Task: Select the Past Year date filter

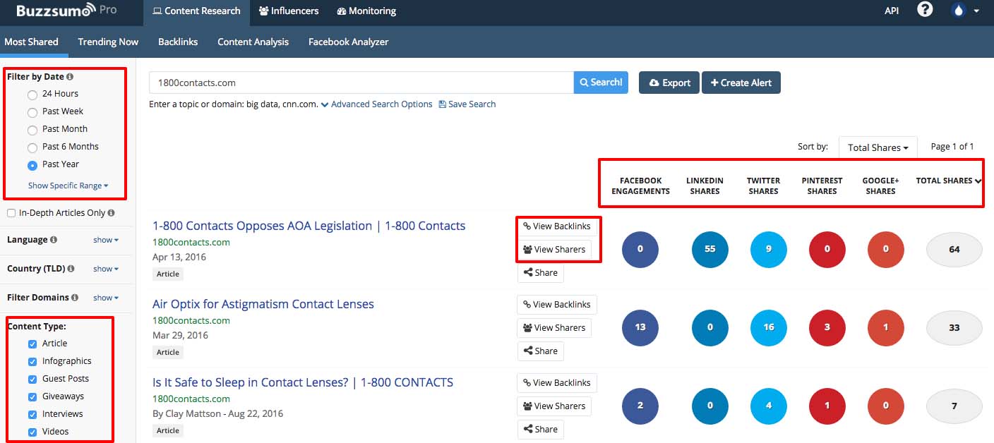Action: point(32,165)
